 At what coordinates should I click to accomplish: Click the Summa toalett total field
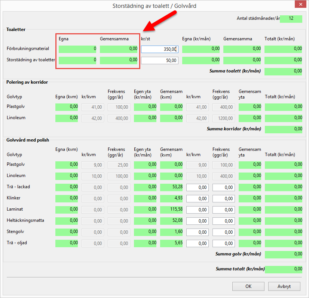click(283, 71)
